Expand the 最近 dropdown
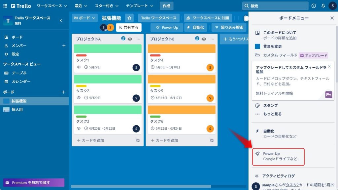338x190 pixels. click(81, 6)
